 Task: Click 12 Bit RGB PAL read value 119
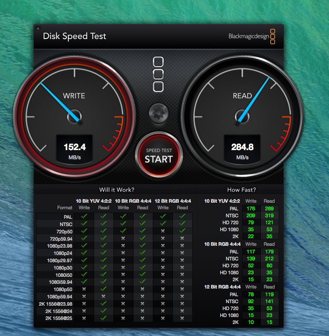click(269, 294)
